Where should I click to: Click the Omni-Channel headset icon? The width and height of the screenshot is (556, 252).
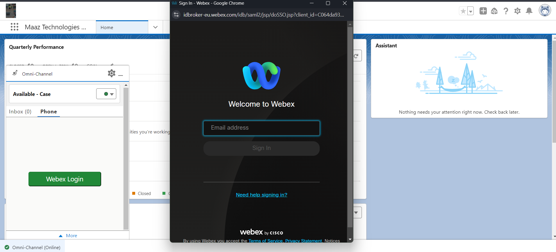[x=15, y=73]
